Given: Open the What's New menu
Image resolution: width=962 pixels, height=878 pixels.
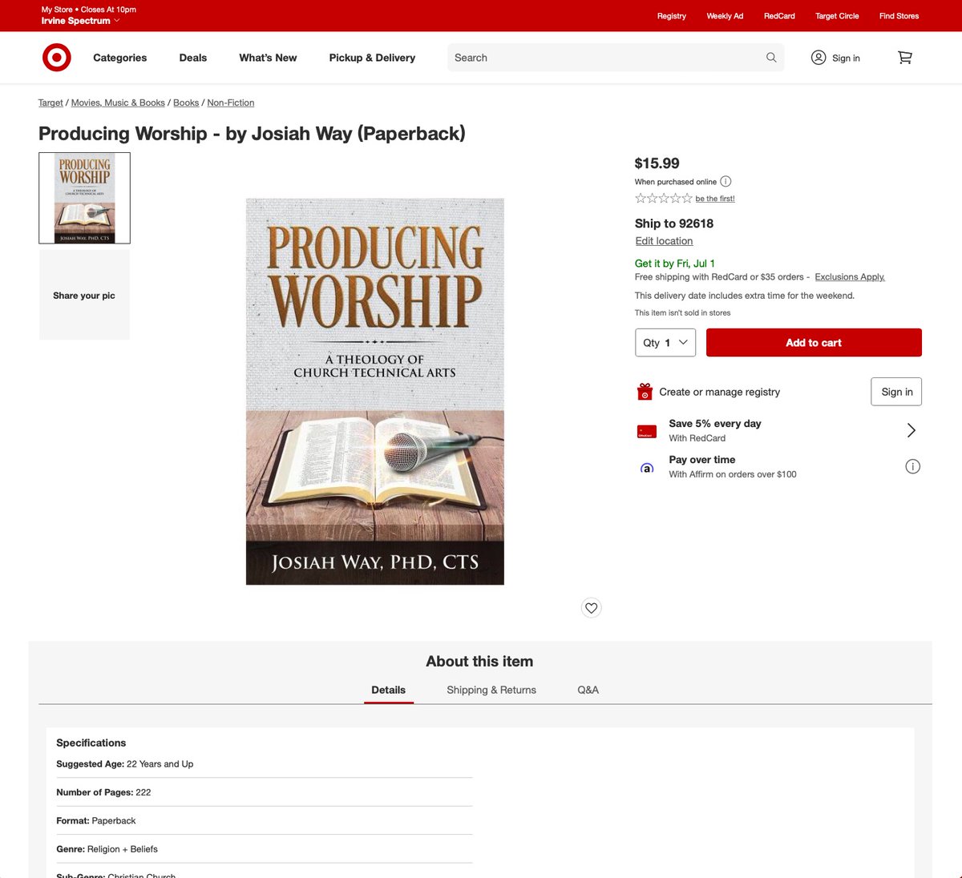Looking at the screenshot, I should pyautogui.click(x=268, y=58).
